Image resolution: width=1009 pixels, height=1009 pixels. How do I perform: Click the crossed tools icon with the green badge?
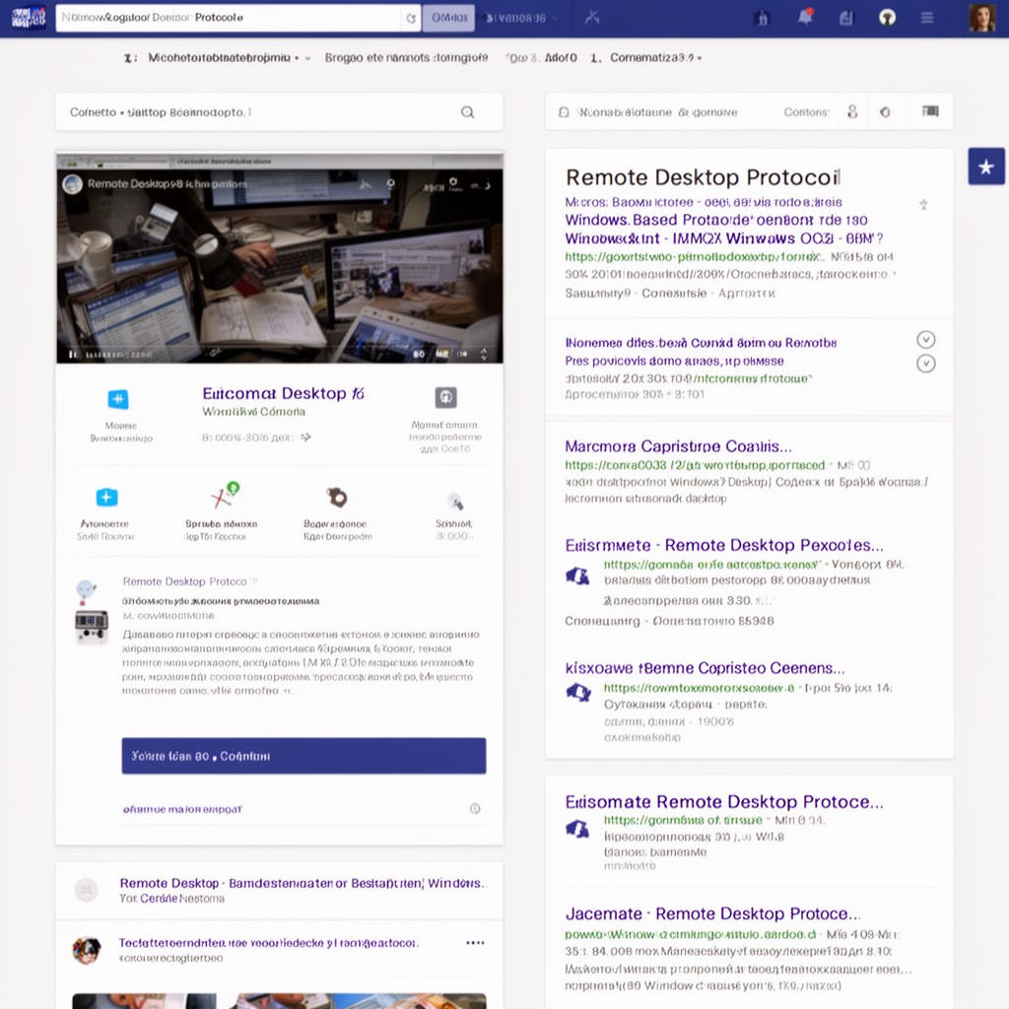point(224,495)
